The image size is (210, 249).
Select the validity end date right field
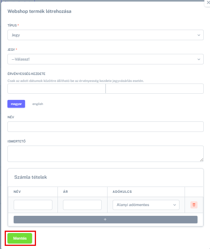[154, 89]
